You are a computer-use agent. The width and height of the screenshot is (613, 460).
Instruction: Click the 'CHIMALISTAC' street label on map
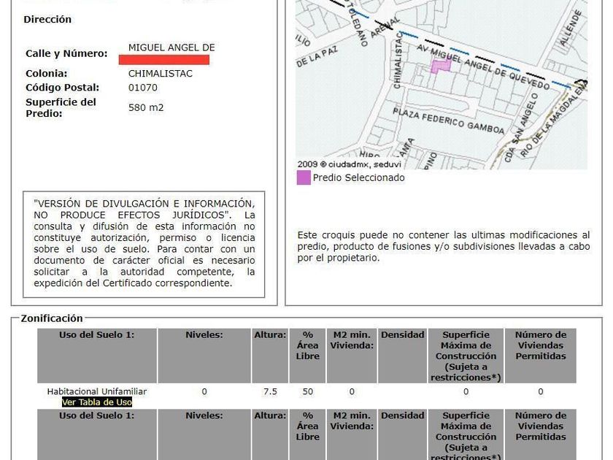[x=398, y=60]
